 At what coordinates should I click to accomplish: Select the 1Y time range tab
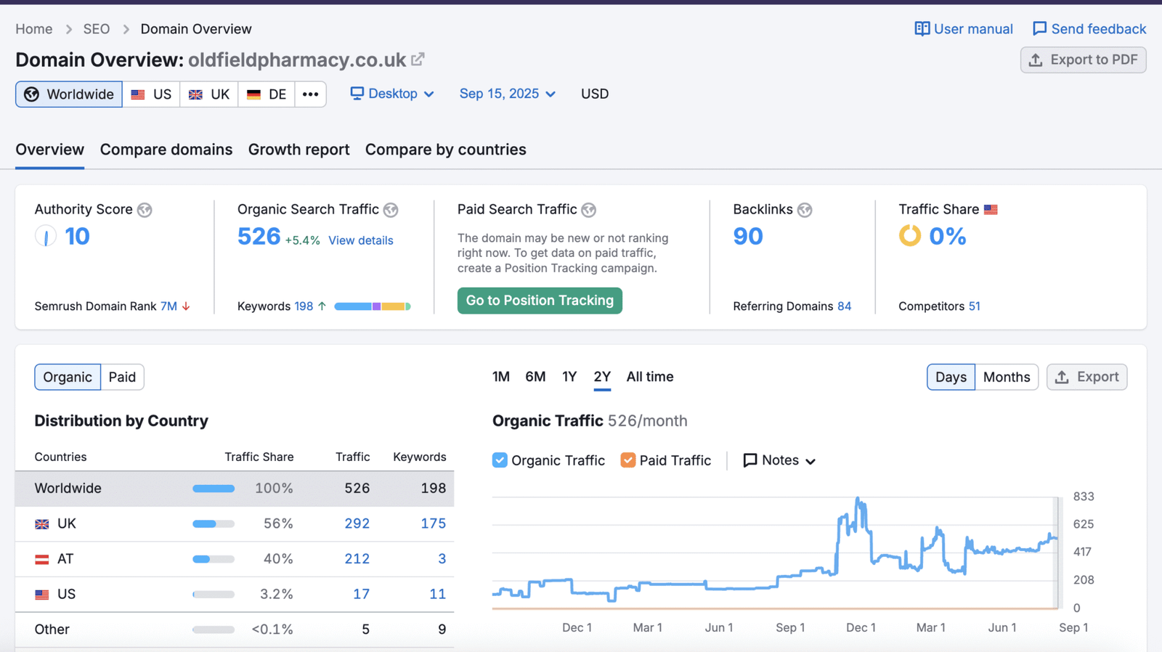pyautogui.click(x=569, y=377)
